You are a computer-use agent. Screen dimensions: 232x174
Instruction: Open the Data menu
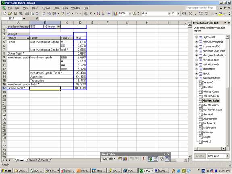65,8
